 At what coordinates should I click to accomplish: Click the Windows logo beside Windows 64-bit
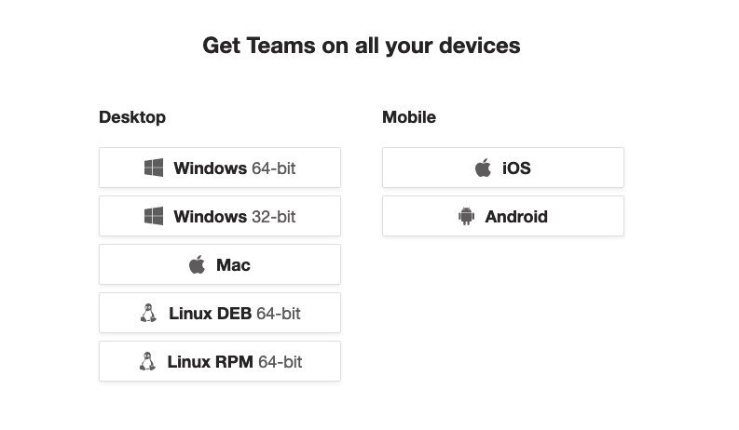point(154,168)
